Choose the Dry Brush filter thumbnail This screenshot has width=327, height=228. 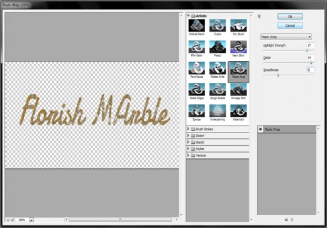(x=238, y=26)
